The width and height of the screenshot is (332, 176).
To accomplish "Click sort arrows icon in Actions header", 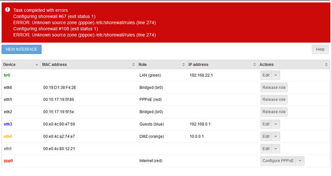I will [326, 65].
